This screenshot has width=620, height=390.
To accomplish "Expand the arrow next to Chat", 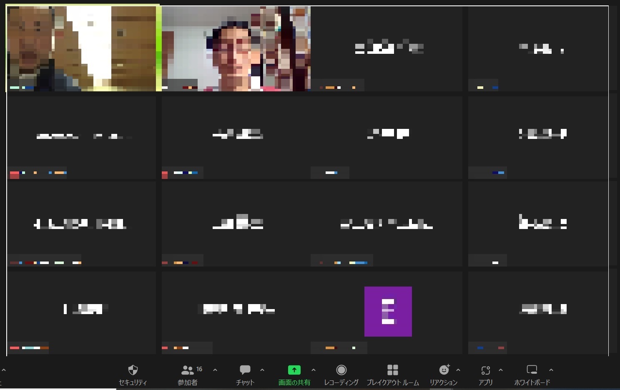I will [x=262, y=370].
